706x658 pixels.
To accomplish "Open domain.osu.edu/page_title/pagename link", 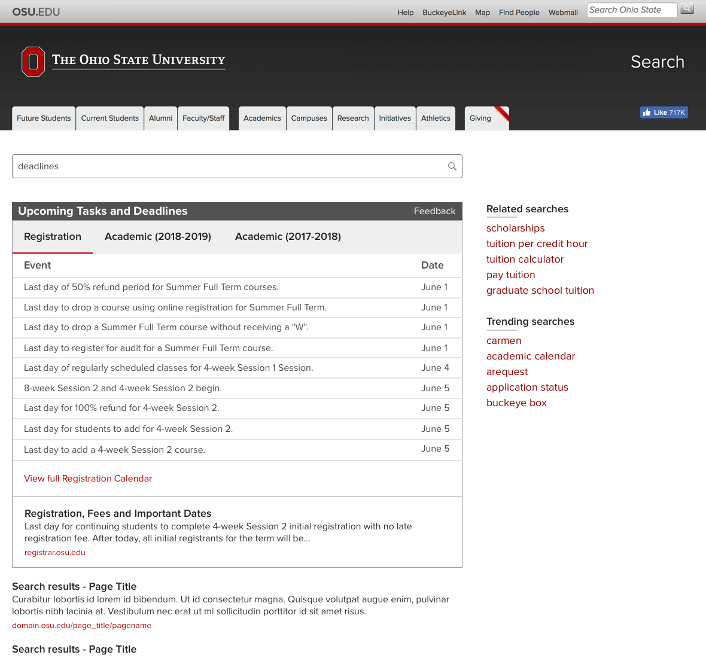I will pos(81,626).
